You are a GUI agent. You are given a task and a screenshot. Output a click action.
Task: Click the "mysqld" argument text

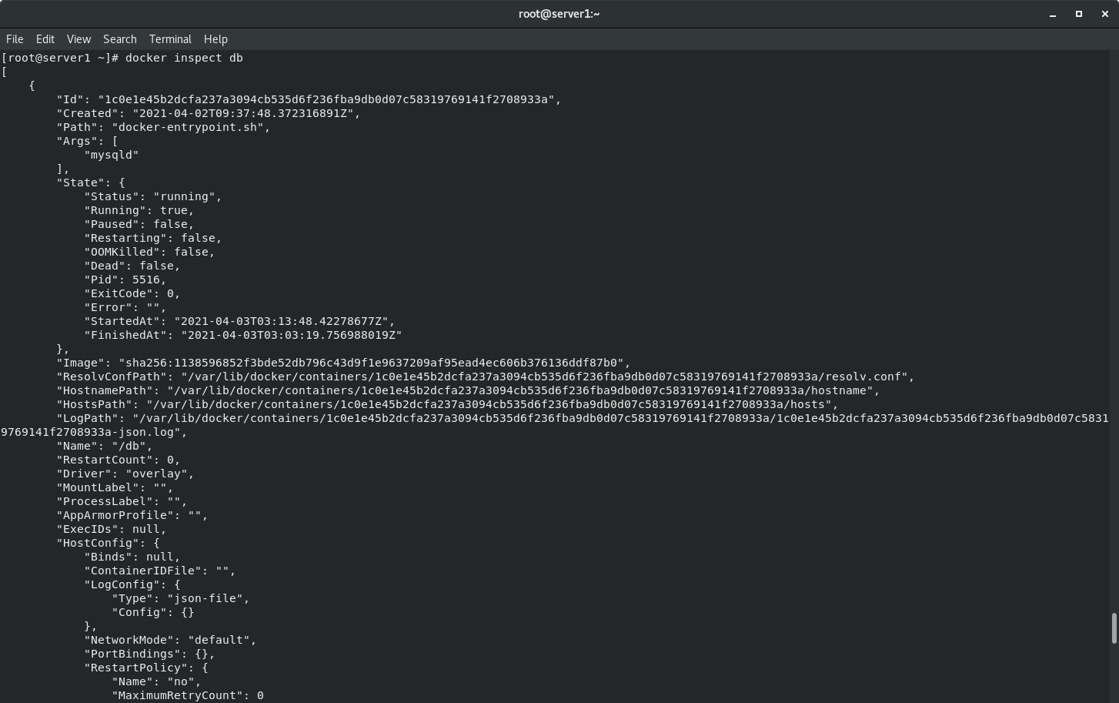(112, 155)
